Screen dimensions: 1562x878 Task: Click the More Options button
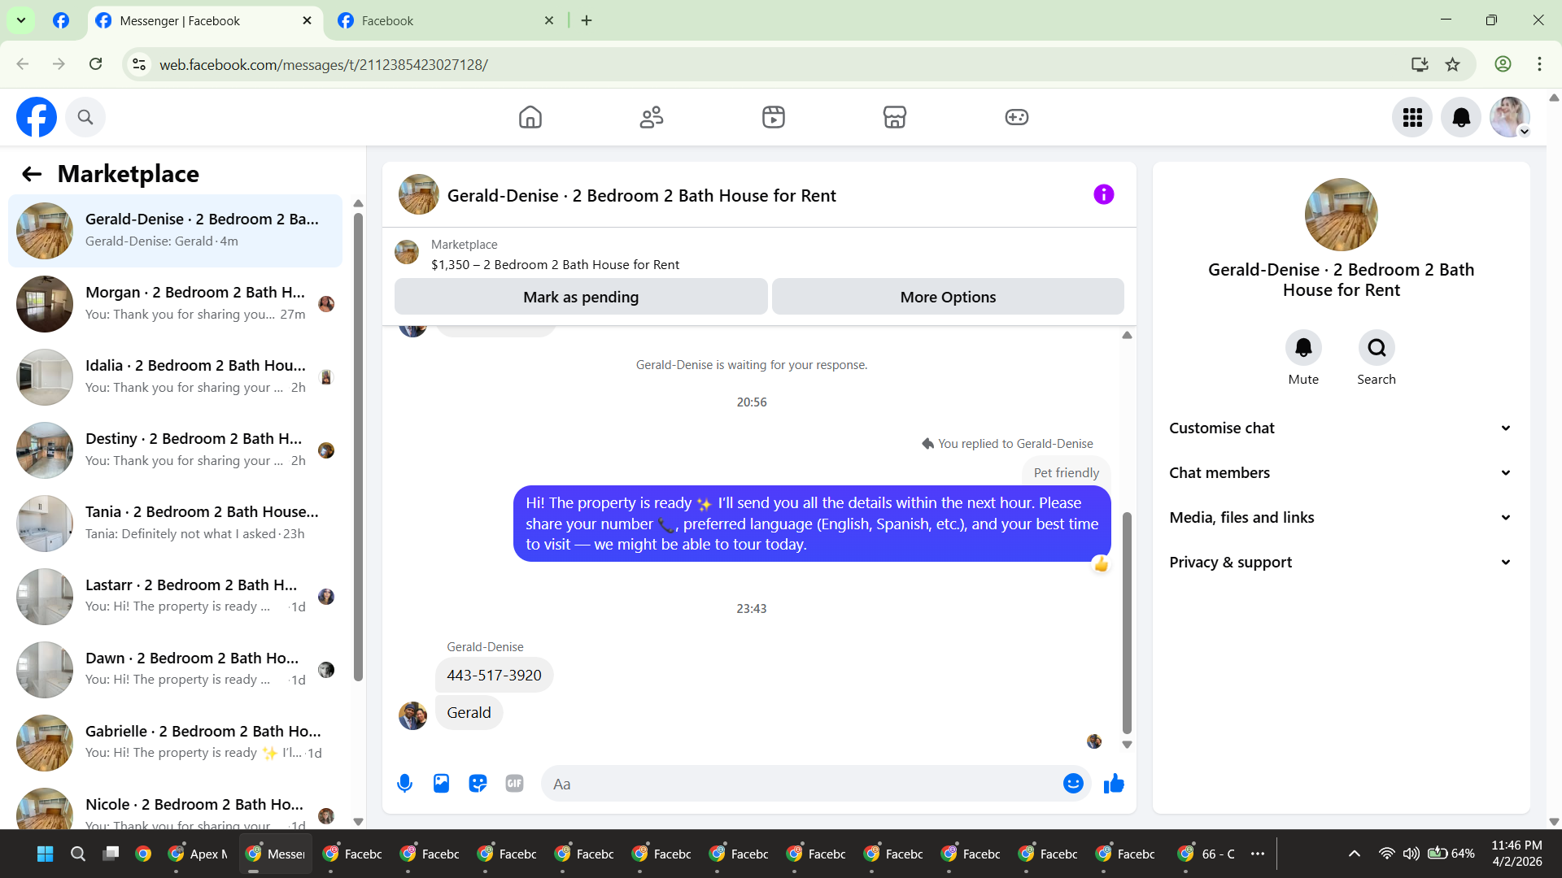tap(948, 297)
